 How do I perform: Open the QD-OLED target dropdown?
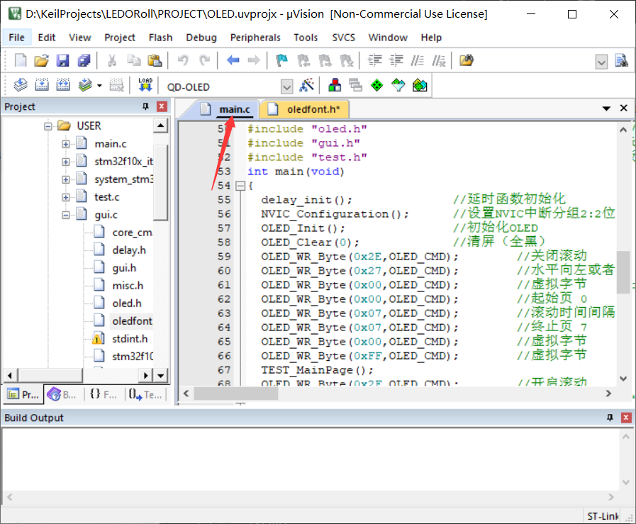286,87
